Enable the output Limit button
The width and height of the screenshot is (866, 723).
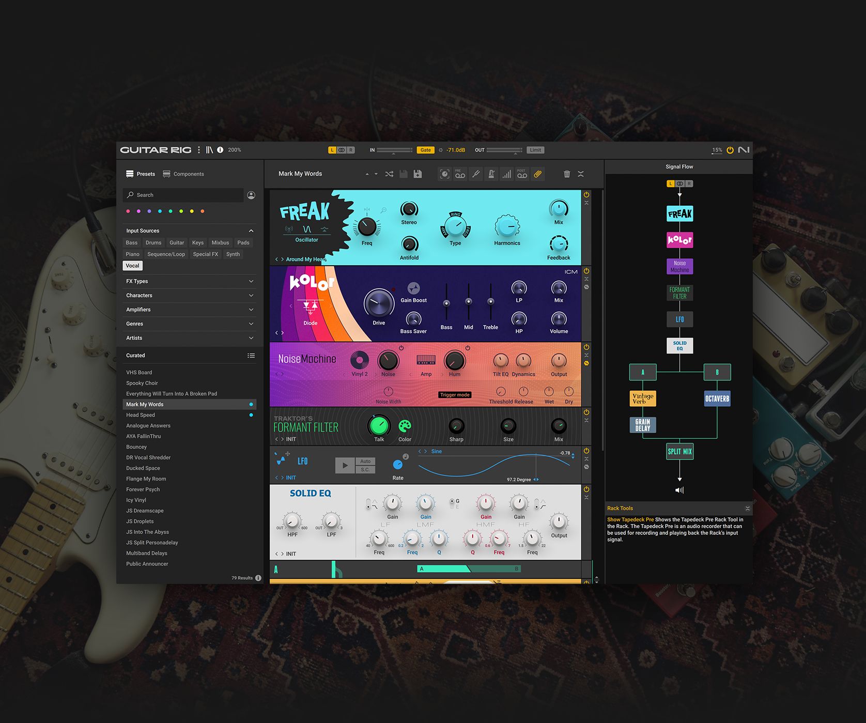535,150
